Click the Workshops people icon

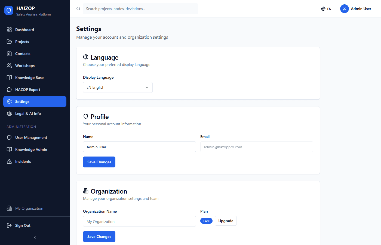pos(9,66)
